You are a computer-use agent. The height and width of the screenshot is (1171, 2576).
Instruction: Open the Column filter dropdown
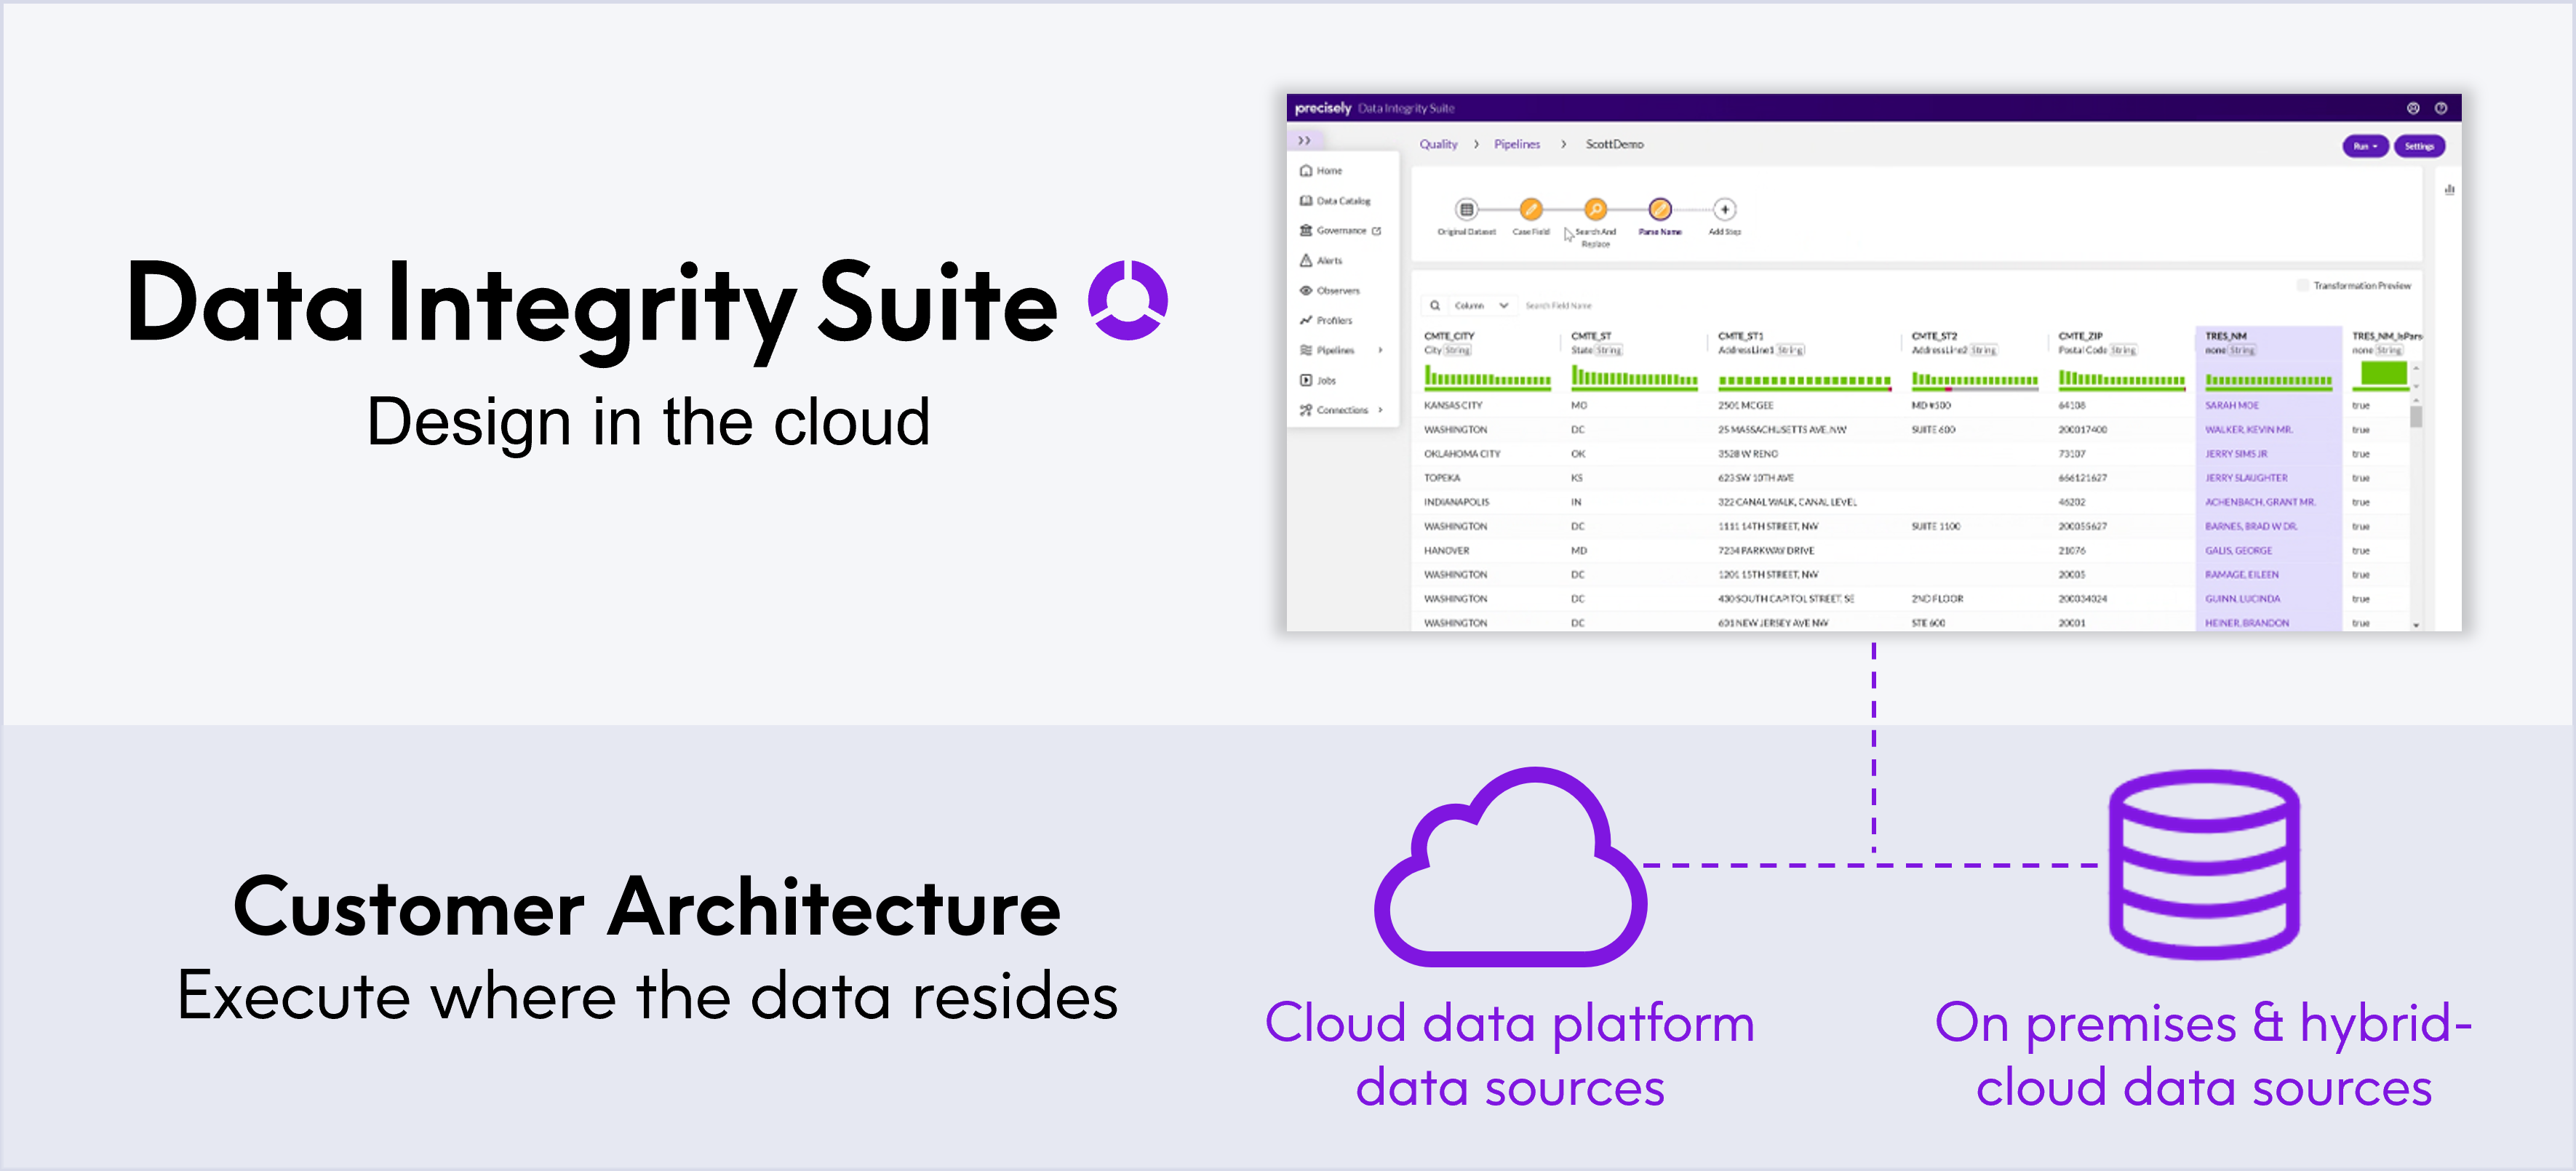click(1481, 306)
